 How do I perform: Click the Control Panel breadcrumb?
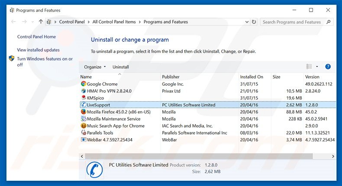coord(72,22)
